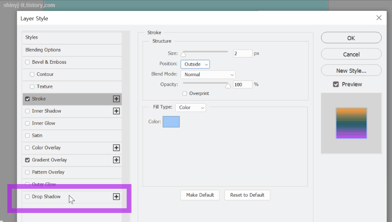
Task: Click the Make Default button
Action: click(x=200, y=195)
